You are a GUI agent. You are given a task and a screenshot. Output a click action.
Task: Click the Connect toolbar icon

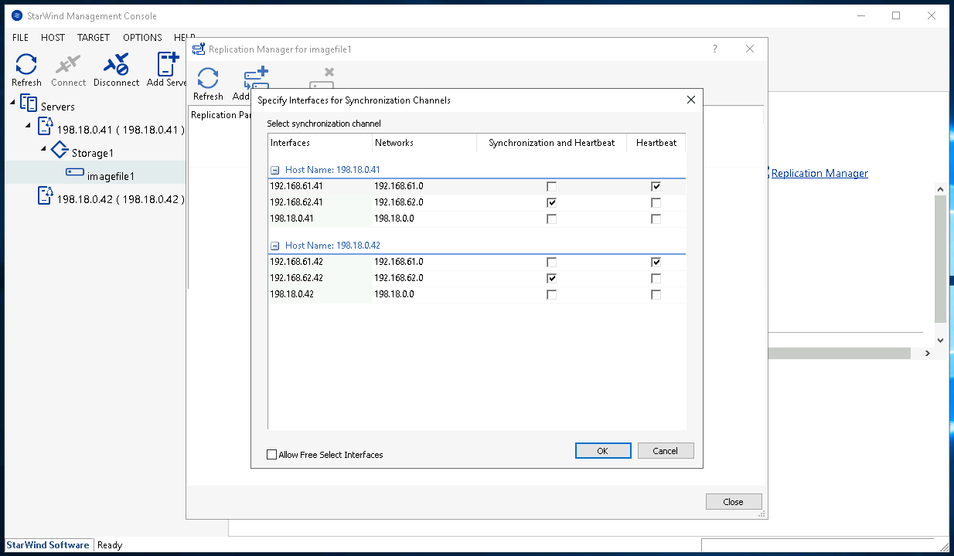click(68, 65)
